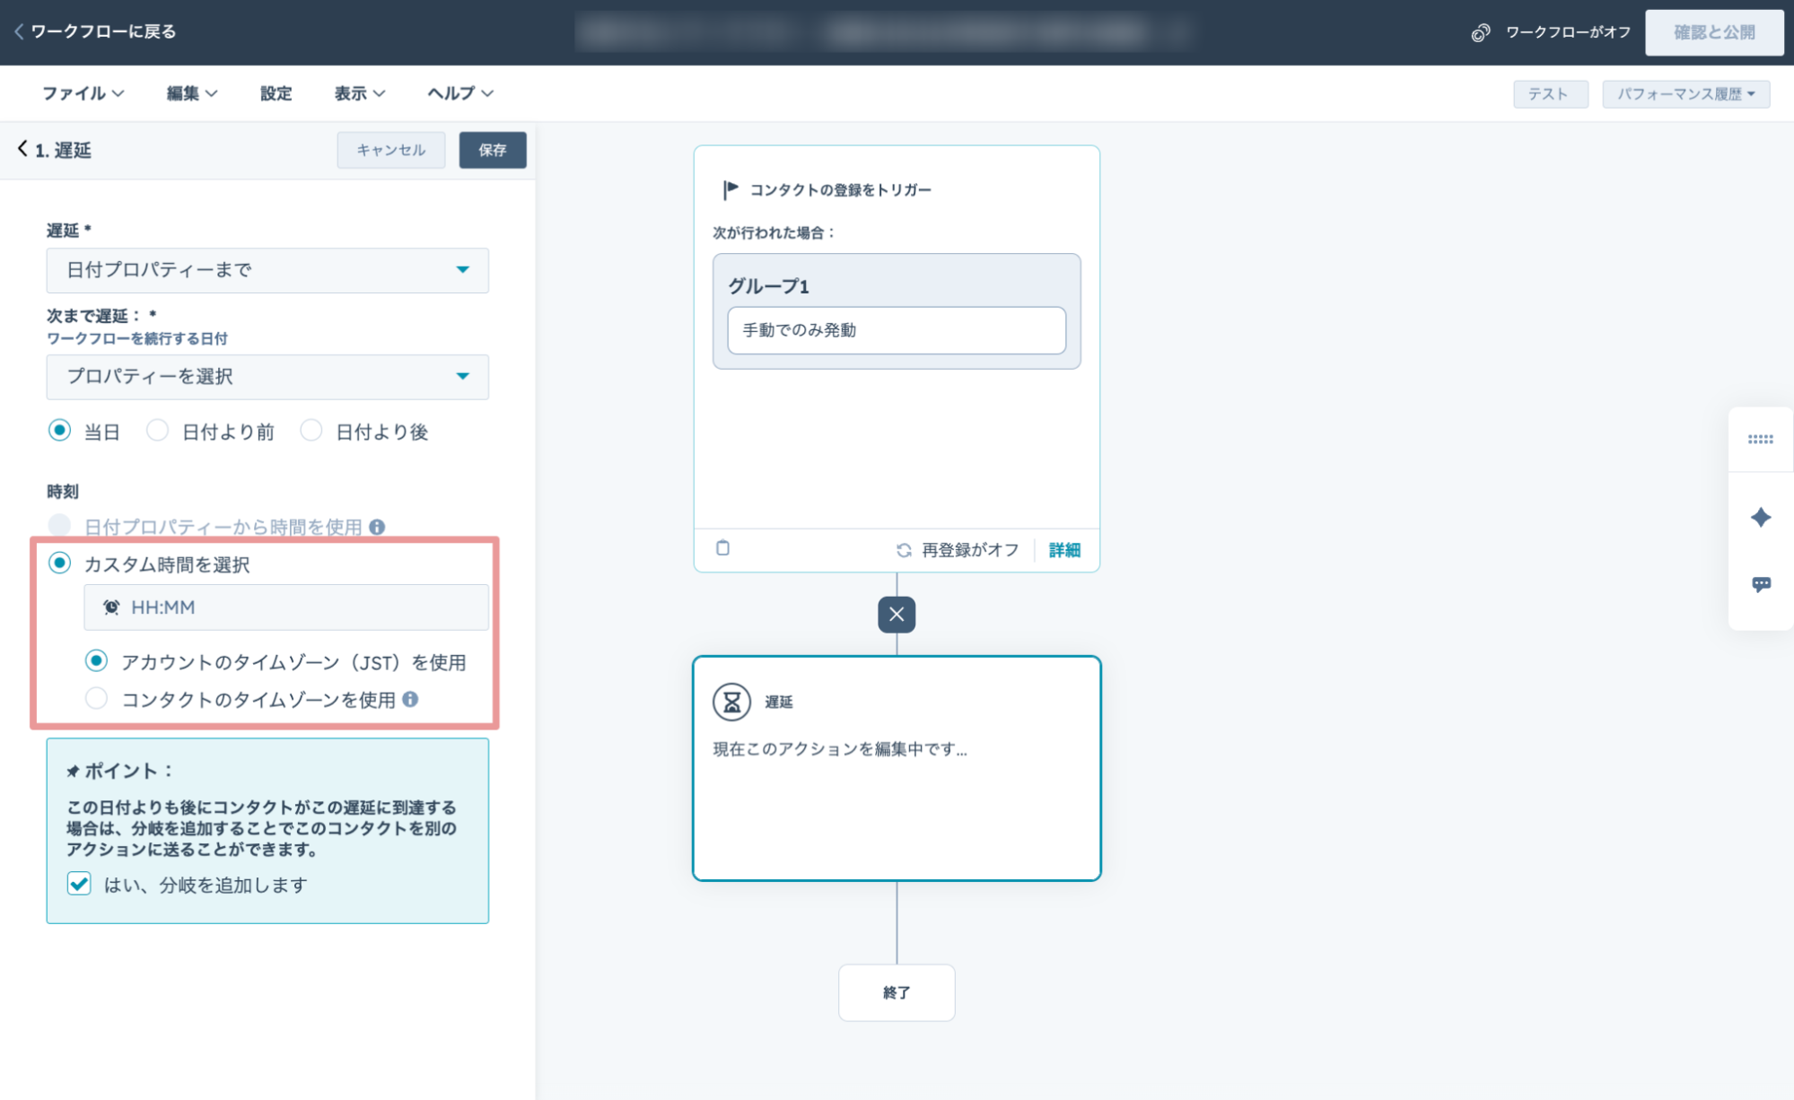Click the back arrow next to 1. 遅延
Image resolution: width=1794 pixels, height=1100 pixels.
point(22,149)
